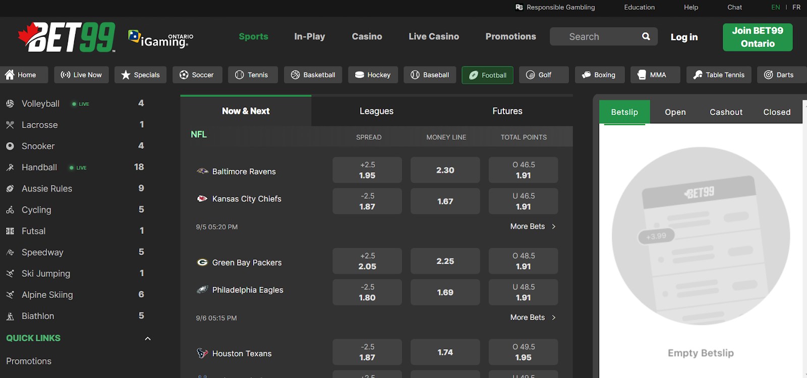Open In-Play main menu
This screenshot has width=807, height=378.
(x=310, y=36)
